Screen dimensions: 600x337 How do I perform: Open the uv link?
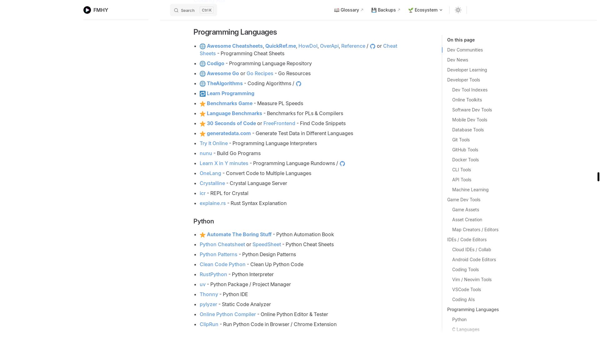(202, 284)
